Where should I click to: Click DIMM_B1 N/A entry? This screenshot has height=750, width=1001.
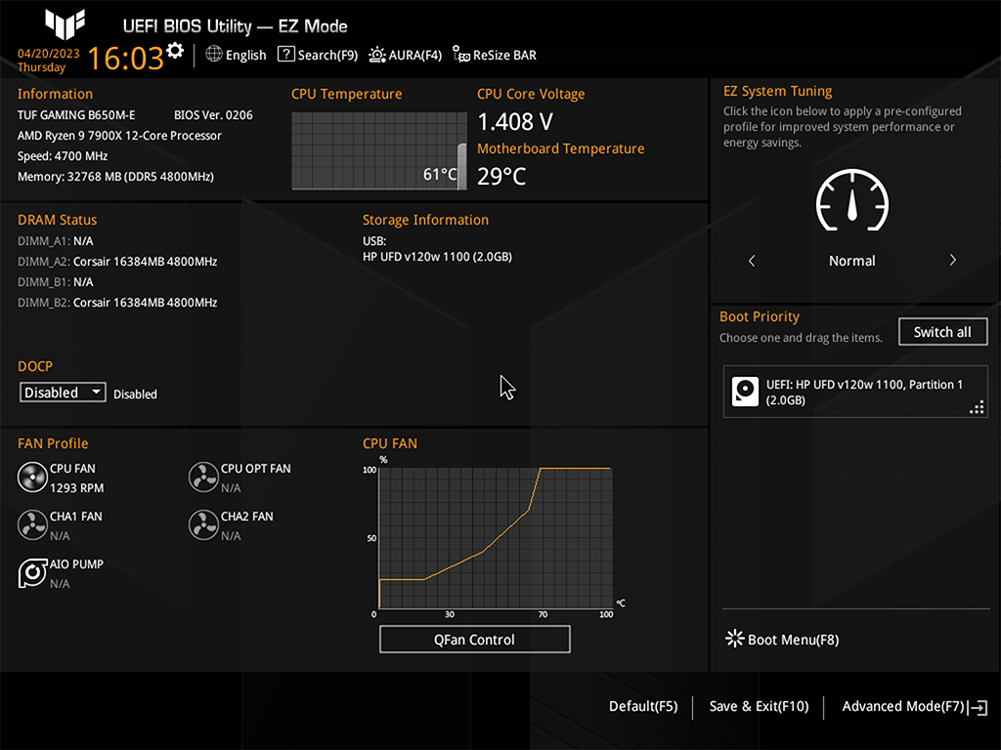click(x=56, y=282)
